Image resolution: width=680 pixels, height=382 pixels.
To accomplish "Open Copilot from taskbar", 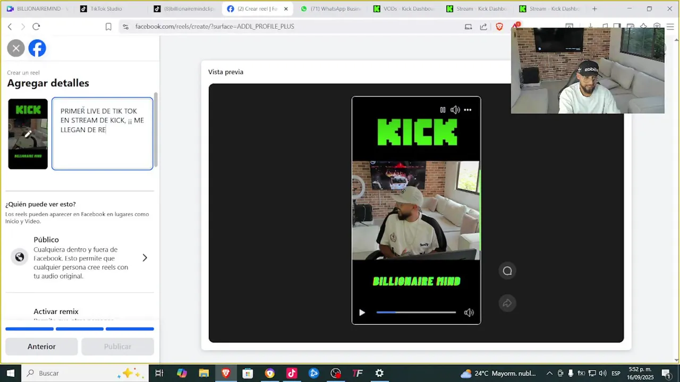I will pyautogui.click(x=182, y=373).
